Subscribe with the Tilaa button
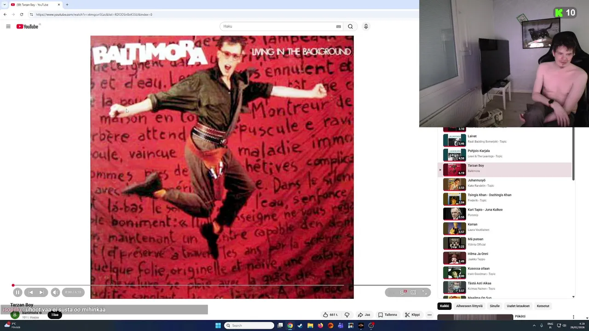 pos(55,315)
